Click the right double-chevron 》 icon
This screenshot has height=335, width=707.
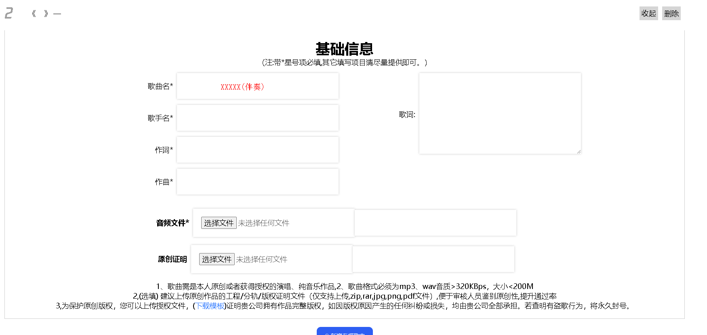pyautogui.click(x=46, y=14)
